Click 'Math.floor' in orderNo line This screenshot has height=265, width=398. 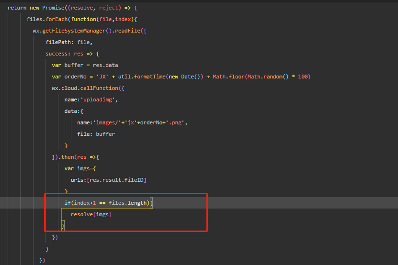228,77
